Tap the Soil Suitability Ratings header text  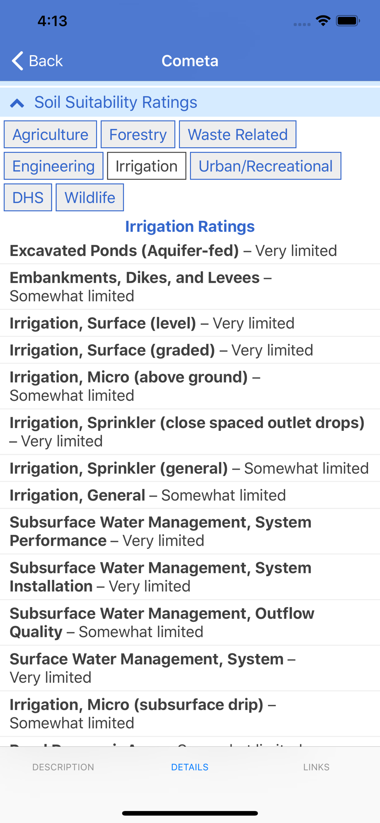click(116, 102)
